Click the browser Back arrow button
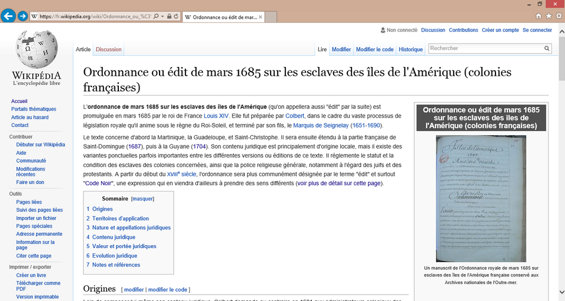Image resolution: width=565 pixels, height=301 pixels. 8,16
